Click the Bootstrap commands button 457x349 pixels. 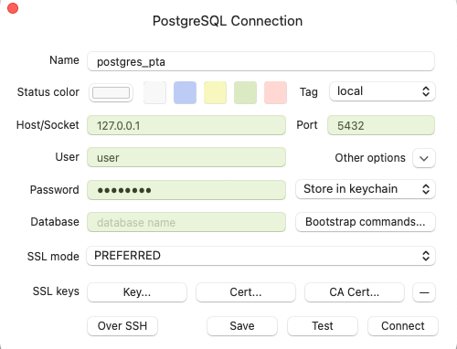366,222
